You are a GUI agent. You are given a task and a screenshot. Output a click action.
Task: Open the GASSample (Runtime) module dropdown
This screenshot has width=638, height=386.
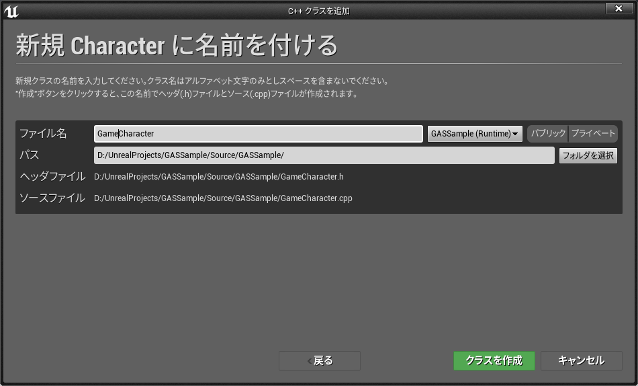pos(475,134)
